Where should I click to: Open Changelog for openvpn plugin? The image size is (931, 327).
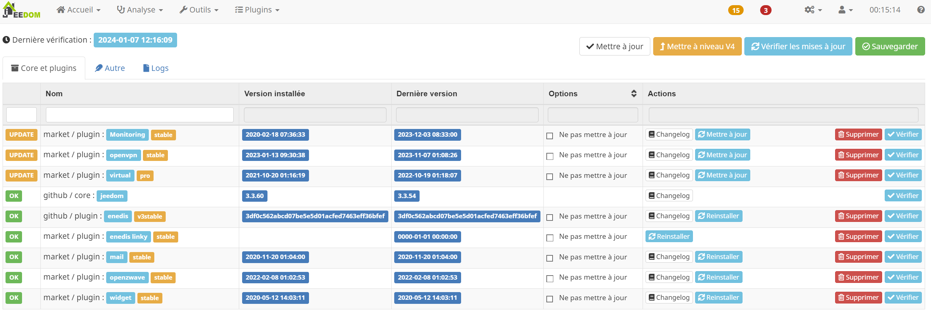coord(669,155)
